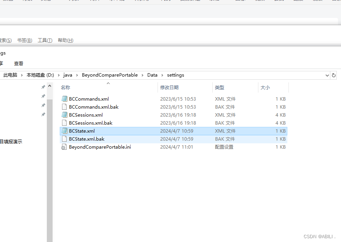
Task: Click the BCSessions.xml file icon
Action: coord(64,115)
